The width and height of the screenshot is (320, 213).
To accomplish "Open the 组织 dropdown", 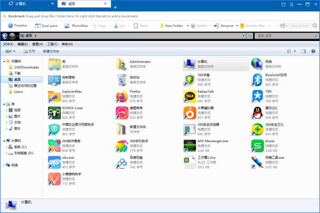I will pyautogui.click(x=10, y=51).
